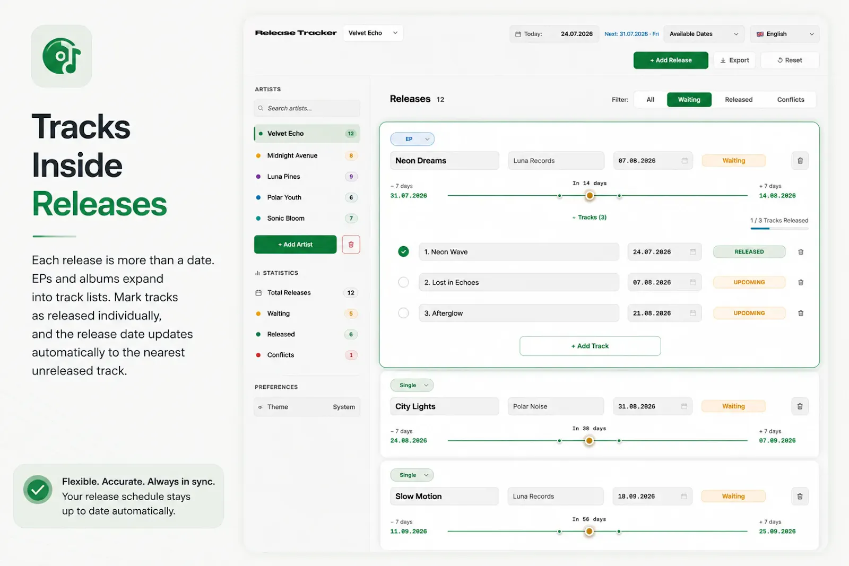Open the Available Dates dropdown

pos(704,34)
